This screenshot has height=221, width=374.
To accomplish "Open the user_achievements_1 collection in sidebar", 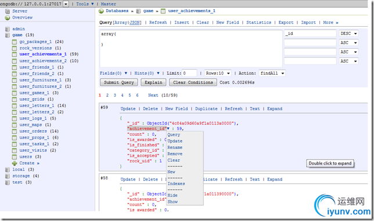I will click(43, 55).
